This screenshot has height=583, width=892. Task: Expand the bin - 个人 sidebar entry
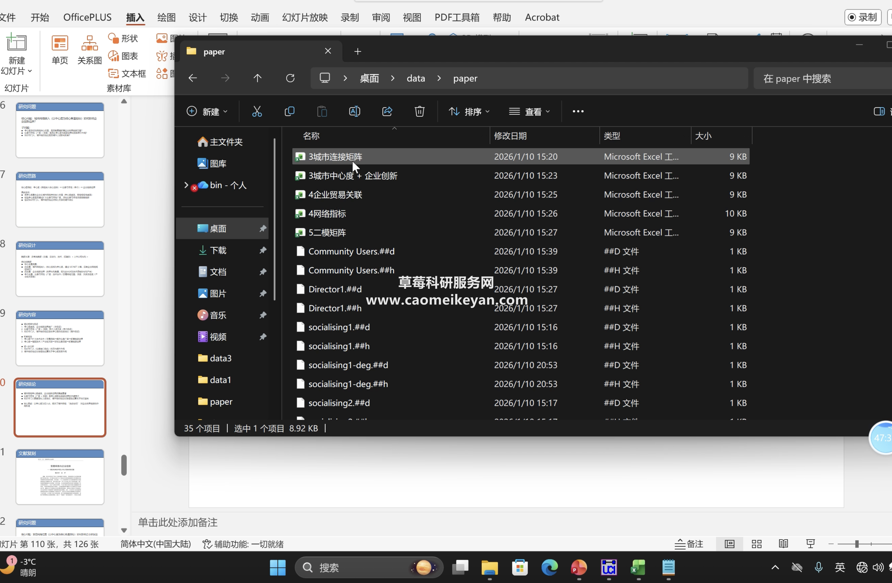coord(186,185)
